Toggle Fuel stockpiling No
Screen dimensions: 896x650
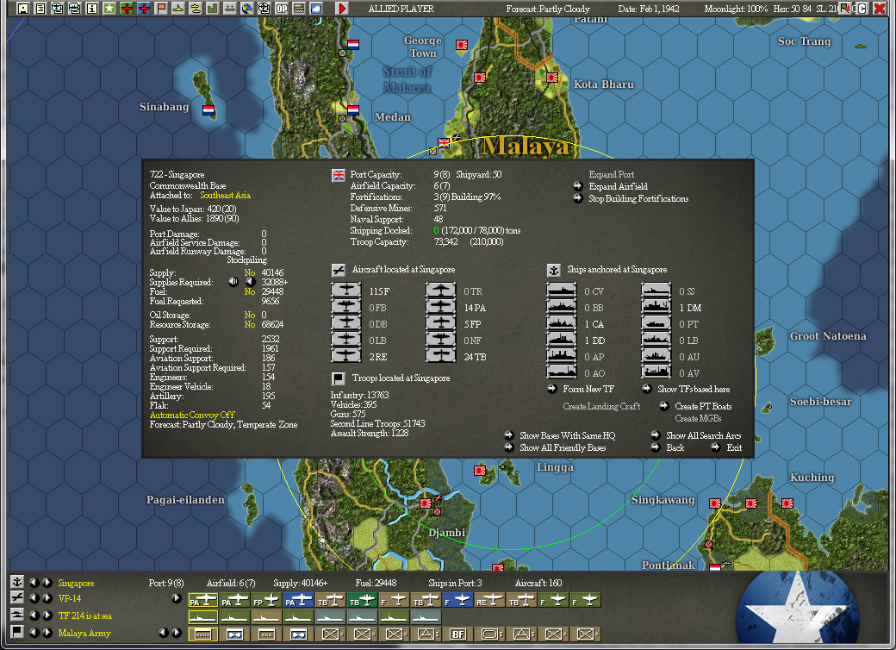(x=250, y=291)
